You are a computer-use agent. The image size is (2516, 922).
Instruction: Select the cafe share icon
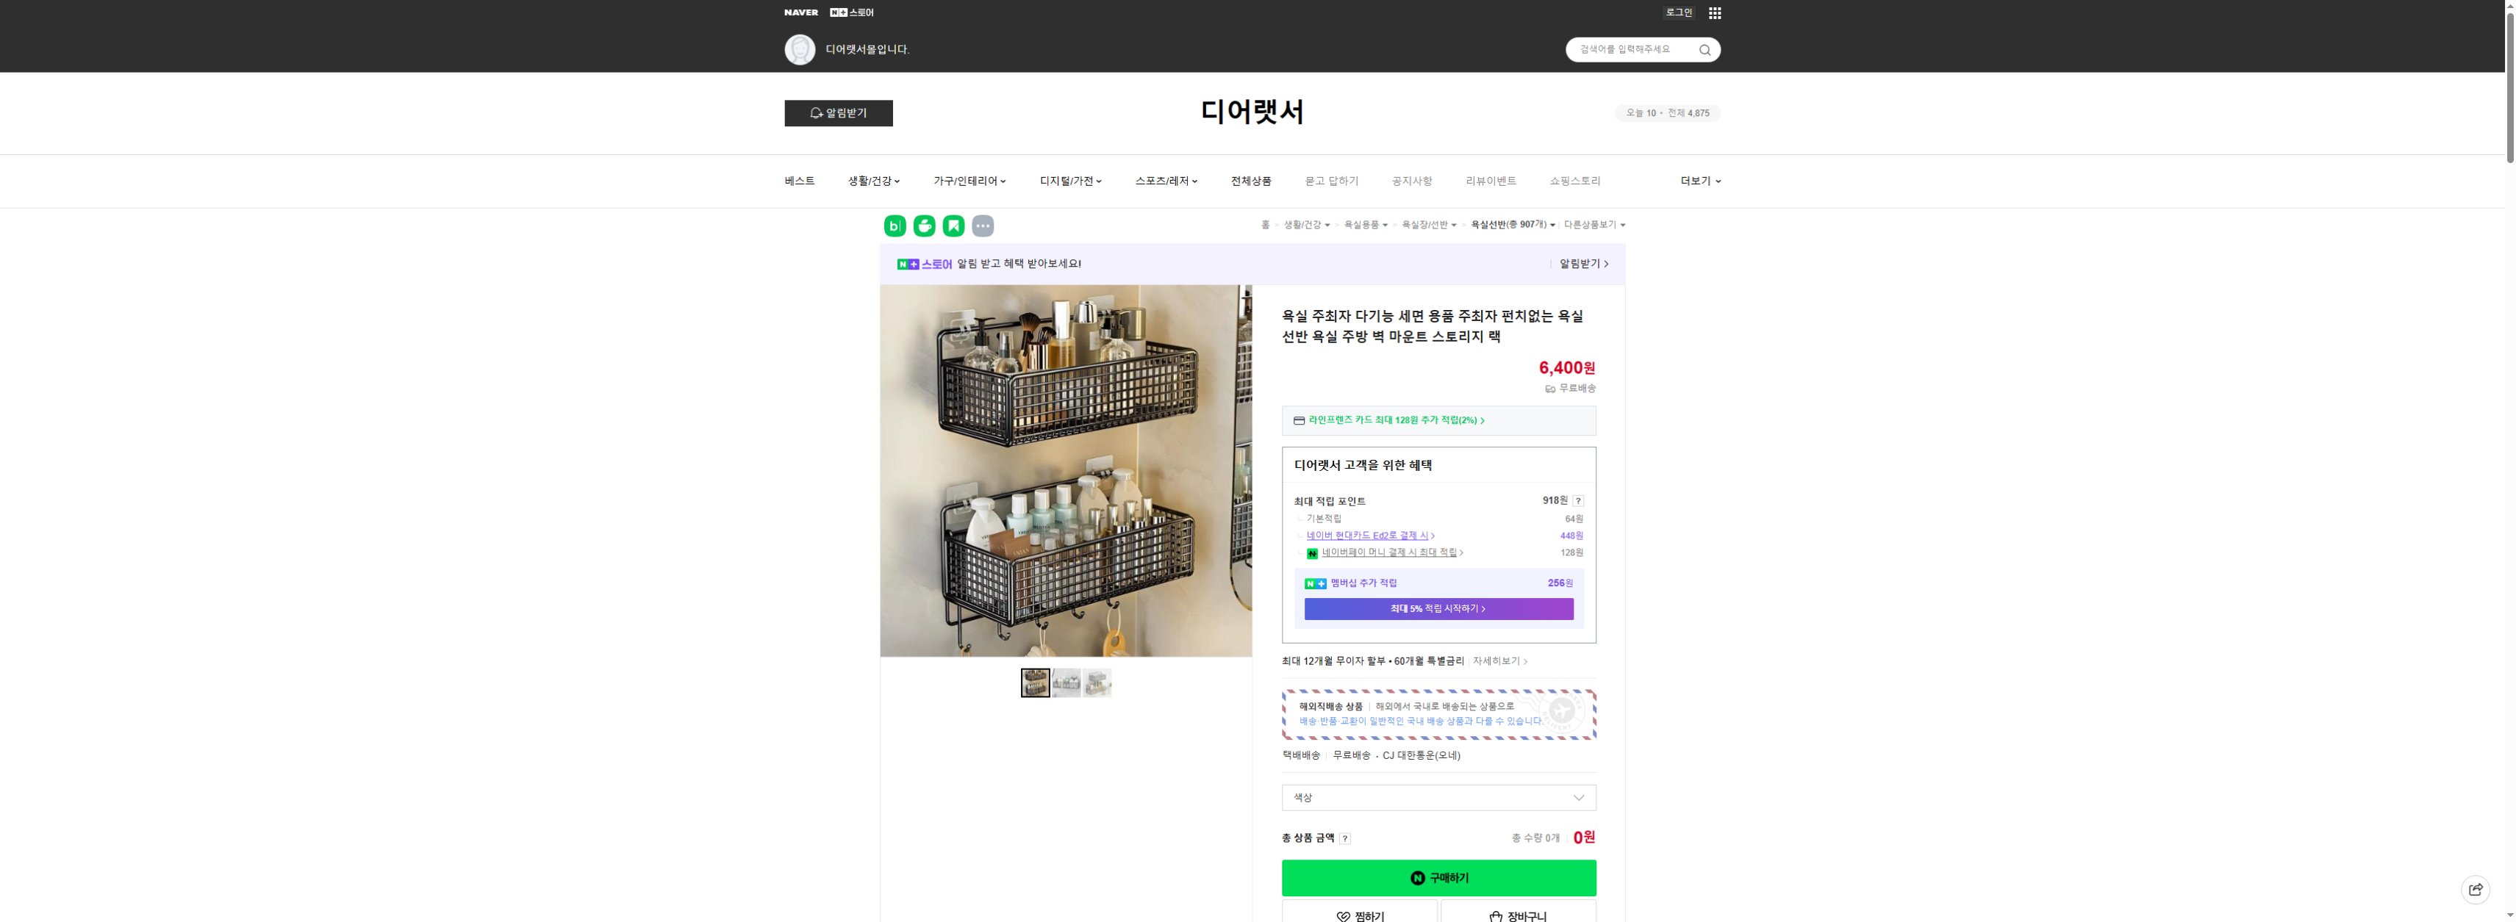click(923, 226)
